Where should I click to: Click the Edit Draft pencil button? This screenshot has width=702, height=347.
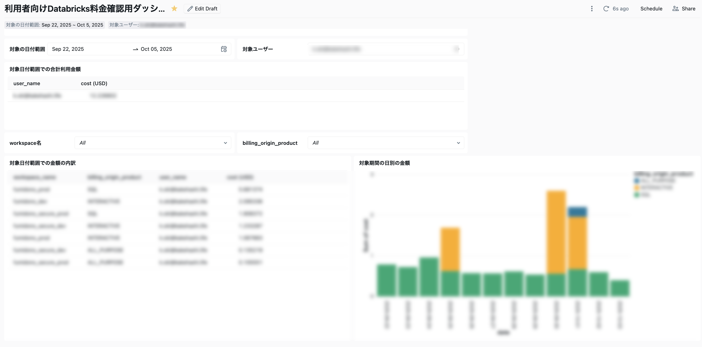[202, 9]
